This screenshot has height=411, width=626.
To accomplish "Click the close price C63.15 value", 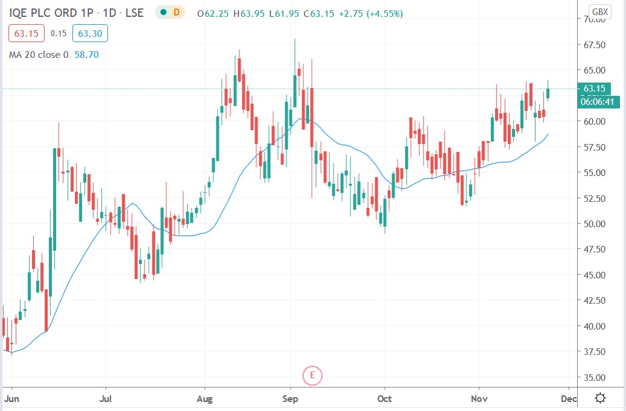I will pos(318,14).
